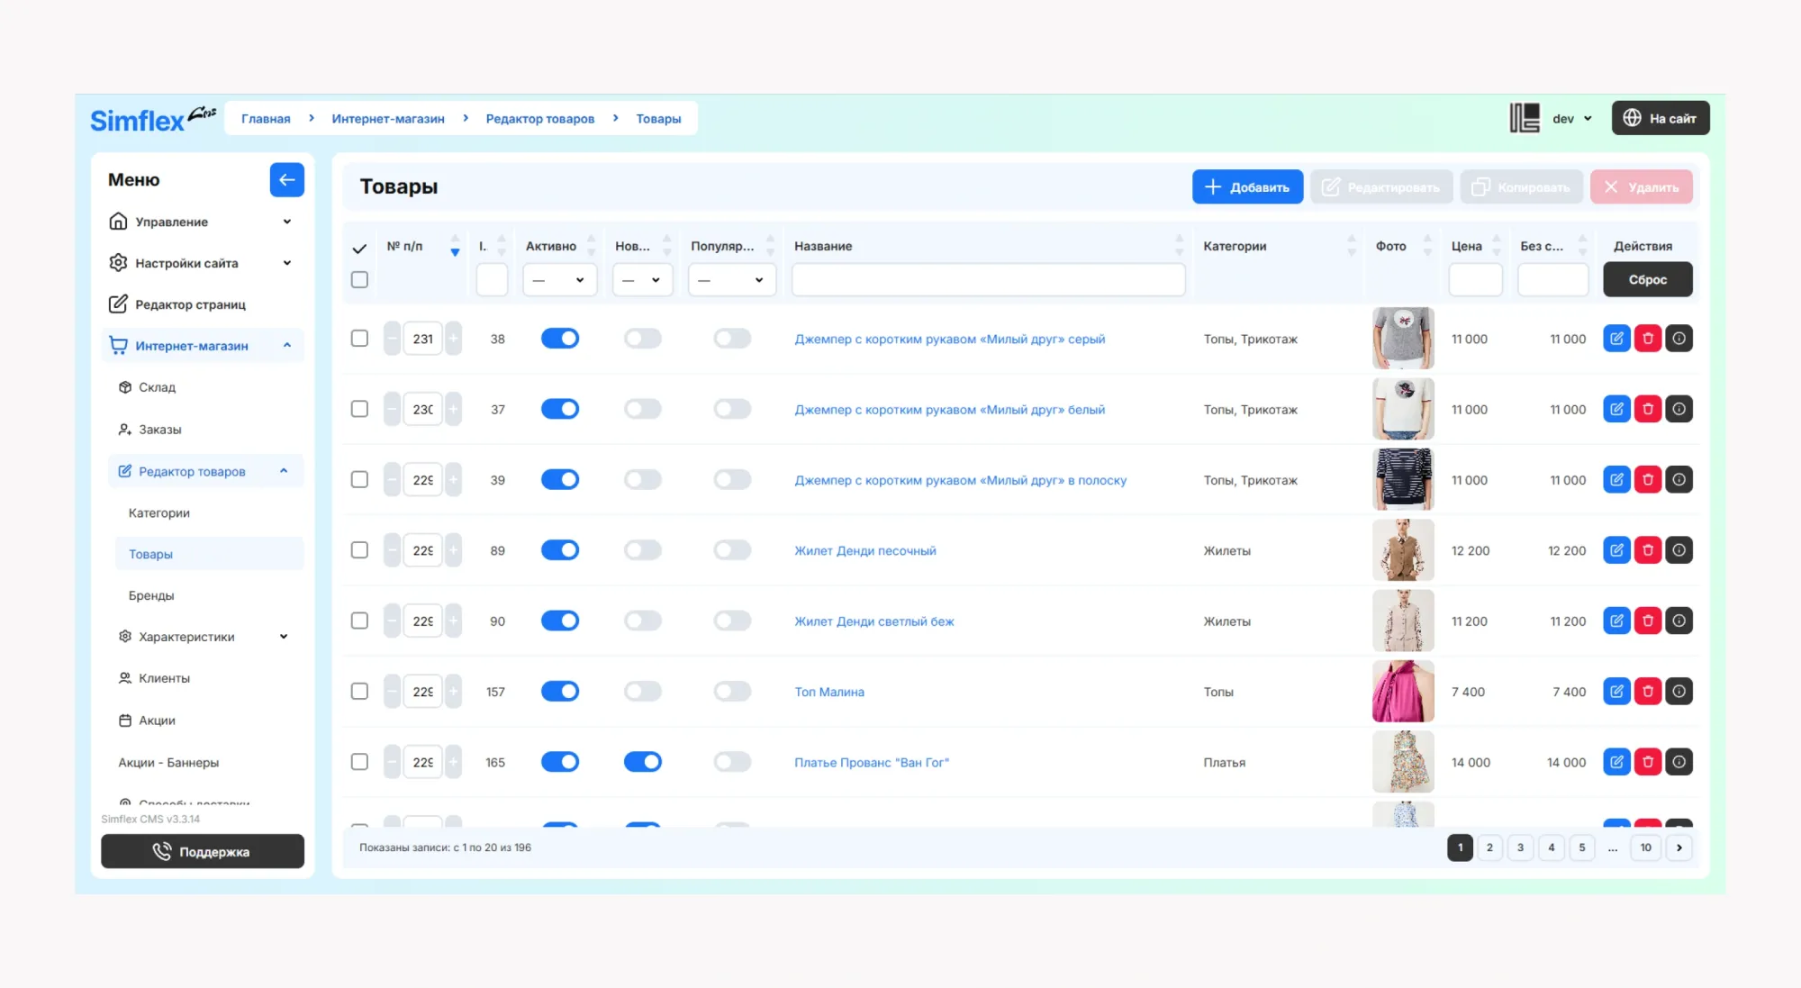The image size is (1801, 988).
Task: Click the Название filter input field
Action: 988,280
